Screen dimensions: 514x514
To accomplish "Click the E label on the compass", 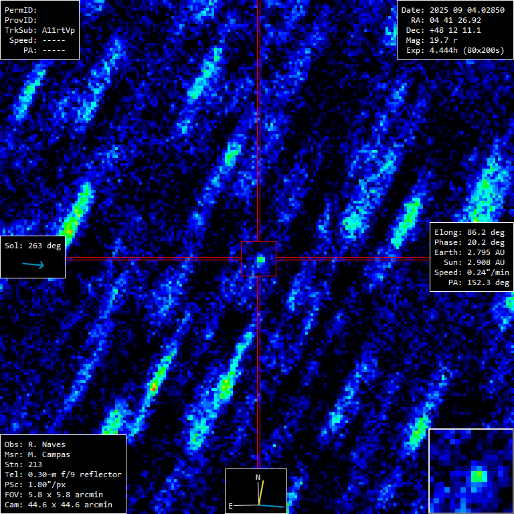I will point(231,506).
